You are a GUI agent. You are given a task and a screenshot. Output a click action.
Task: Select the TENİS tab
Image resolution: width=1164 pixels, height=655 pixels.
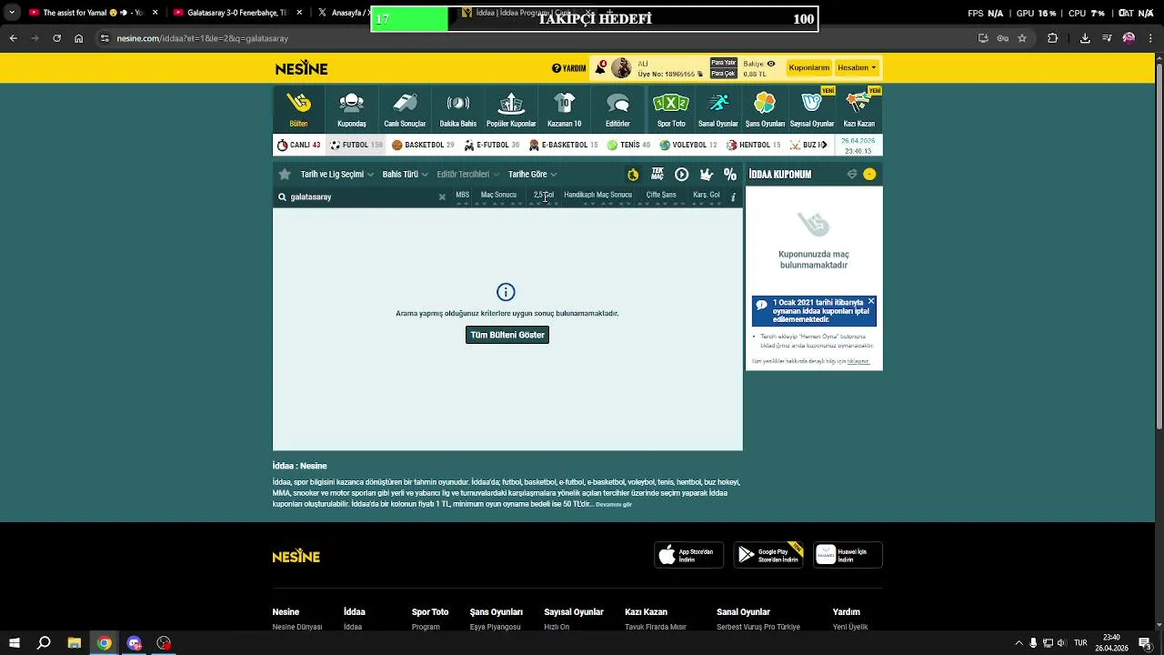[x=628, y=145]
